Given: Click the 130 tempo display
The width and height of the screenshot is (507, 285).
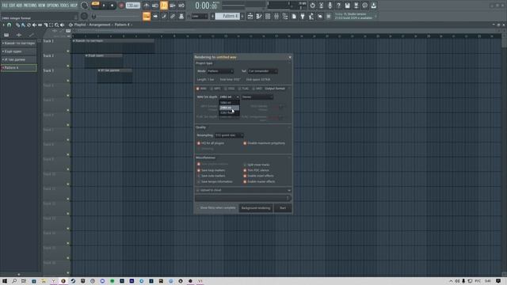Looking at the screenshot, I should click(132, 6).
